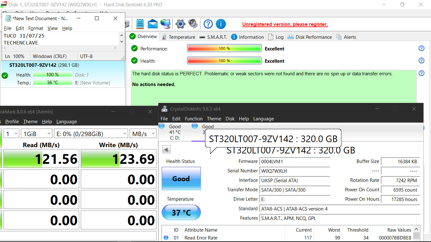Switch to the Information tab

(x=248, y=37)
